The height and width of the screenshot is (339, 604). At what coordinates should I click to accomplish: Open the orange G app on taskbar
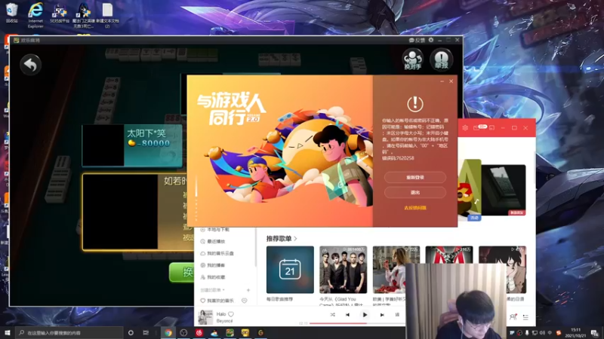coord(260,332)
